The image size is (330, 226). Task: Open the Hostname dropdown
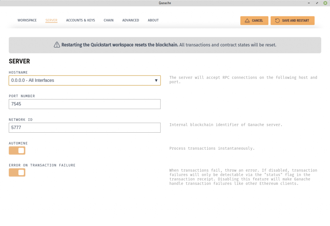pyautogui.click(x=85, y=80)
